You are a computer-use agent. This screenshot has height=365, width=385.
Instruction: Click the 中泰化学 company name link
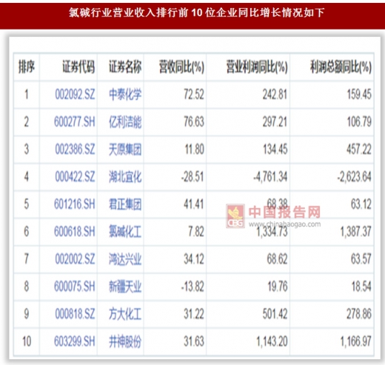pos(125,95)
